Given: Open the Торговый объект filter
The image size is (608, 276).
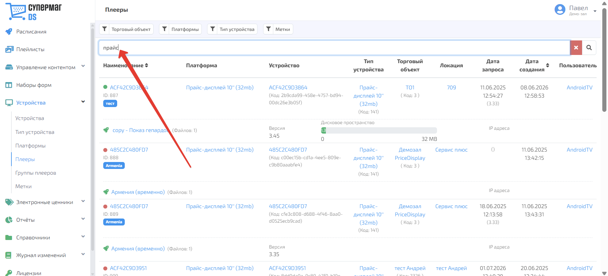Looking at the screenshot, I should click(x=126, y=29).
